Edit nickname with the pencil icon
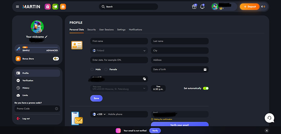Screen dimensions: 281x134 pos(46,37)
